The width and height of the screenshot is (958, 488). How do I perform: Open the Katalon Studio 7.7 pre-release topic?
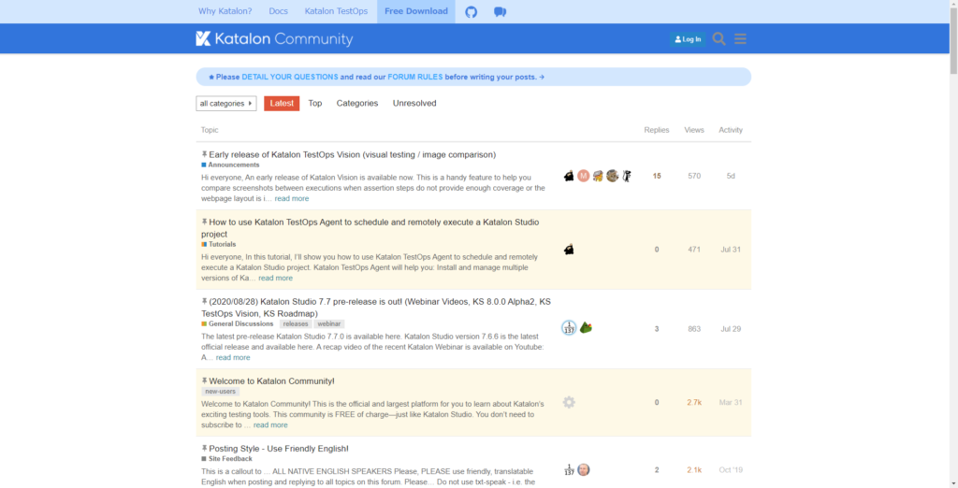tap(376, 308)
